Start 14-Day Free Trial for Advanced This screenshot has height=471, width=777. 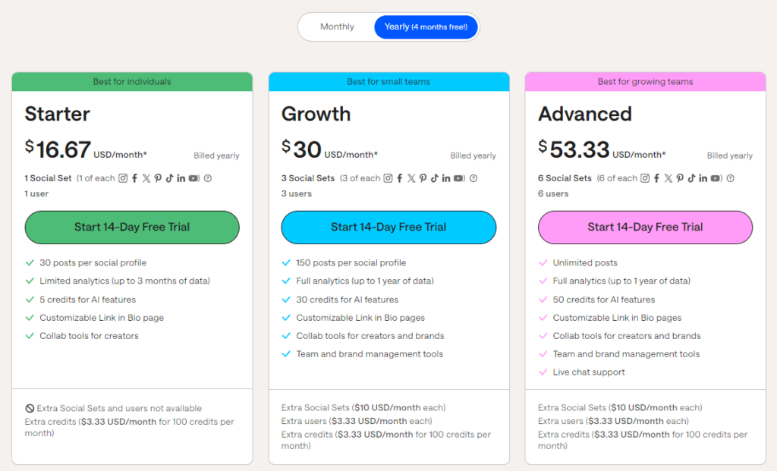click(x=645, y=228)
